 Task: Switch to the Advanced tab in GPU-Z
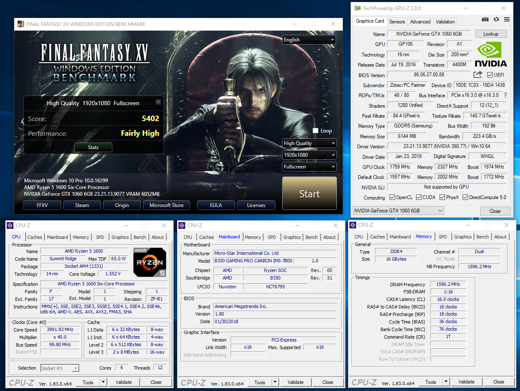(x=420, y=22)
